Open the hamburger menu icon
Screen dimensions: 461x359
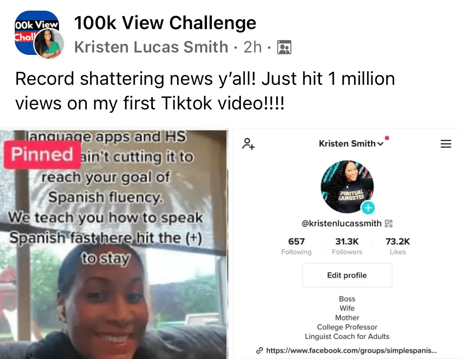(x=446, y=144)
